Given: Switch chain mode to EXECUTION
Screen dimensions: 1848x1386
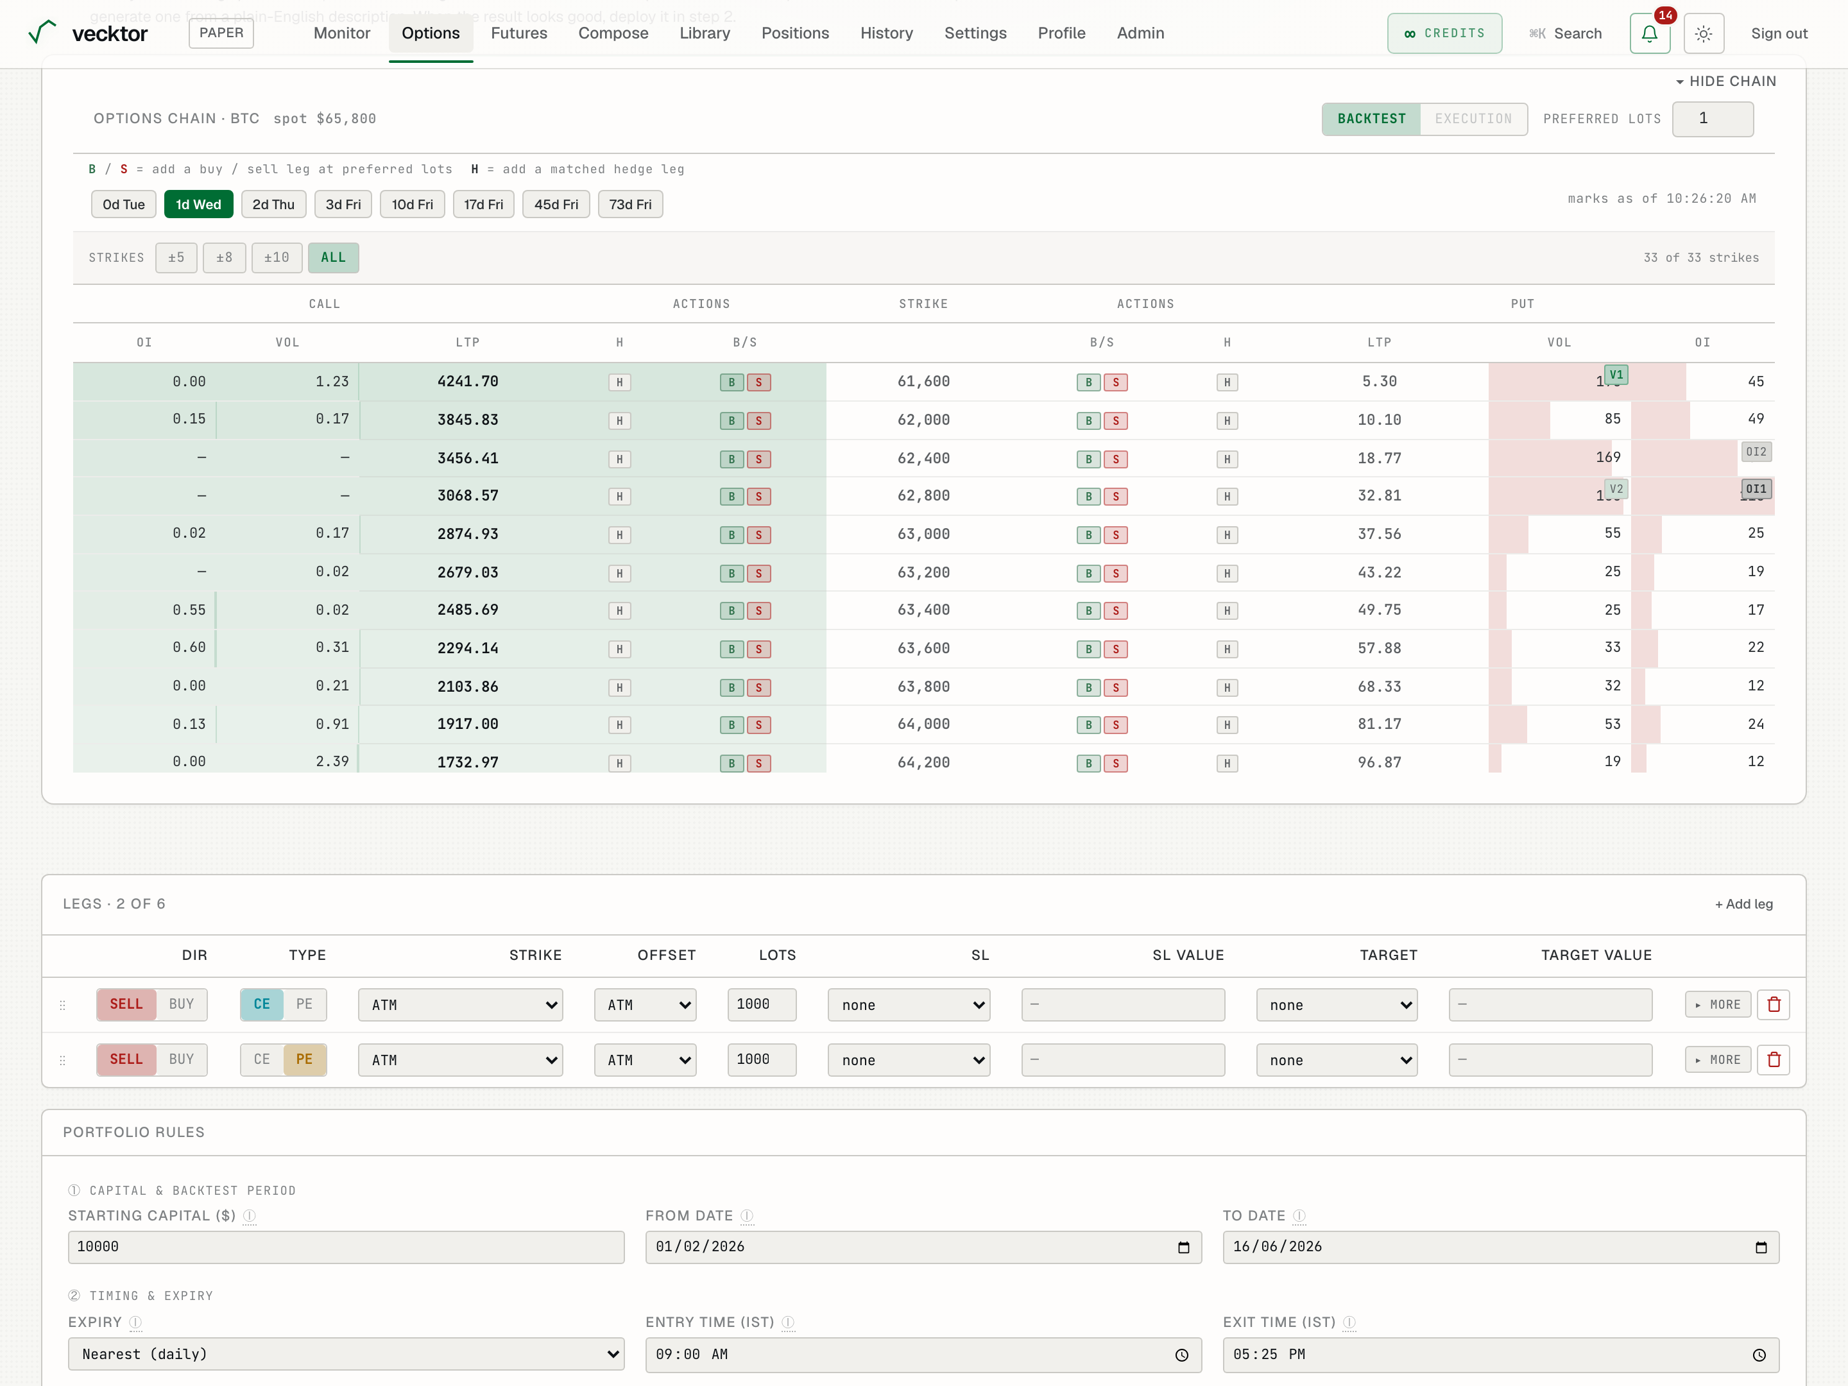Looking at the screenshot, I should coord(1473,119).
